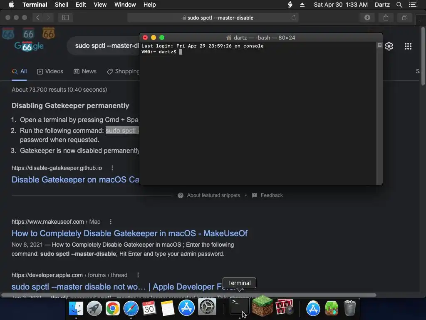This screenshot has height=320, width=426.
Task: Open the Edit menu
Action: click(81, 5)
